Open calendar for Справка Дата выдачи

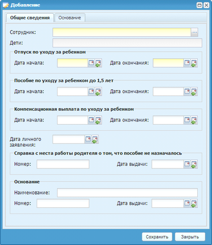coord(187,164)
